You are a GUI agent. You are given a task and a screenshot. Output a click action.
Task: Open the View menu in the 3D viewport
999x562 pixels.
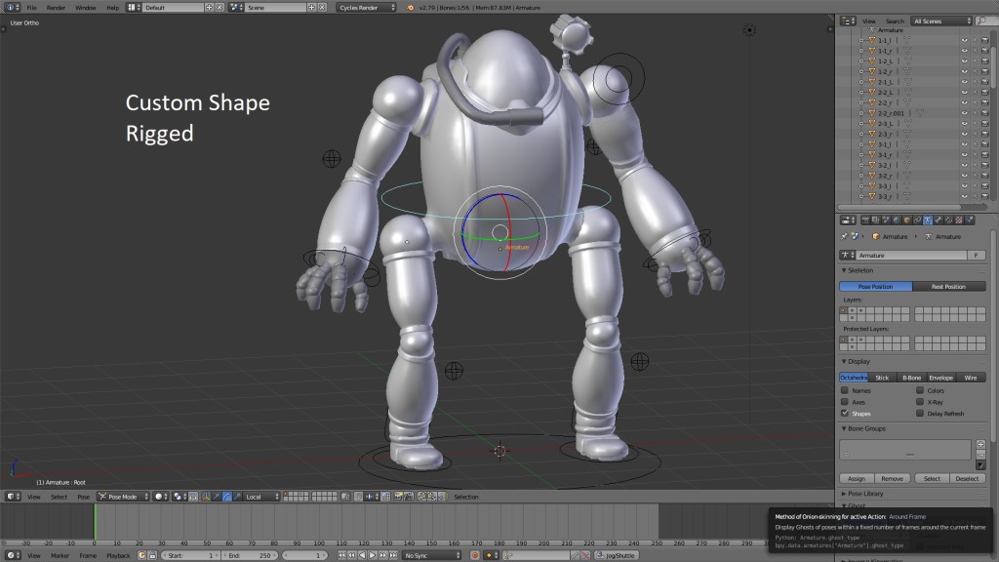pos(35,497)
